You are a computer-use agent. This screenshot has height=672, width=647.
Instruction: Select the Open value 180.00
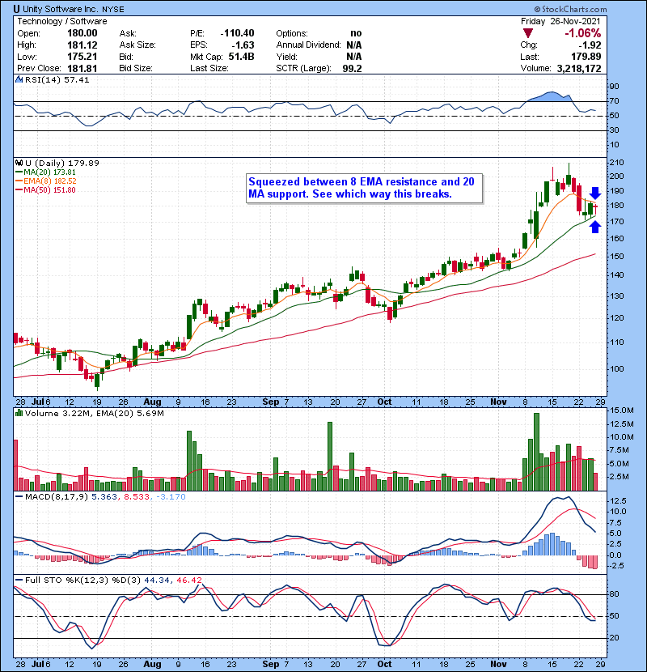(82, 33)
